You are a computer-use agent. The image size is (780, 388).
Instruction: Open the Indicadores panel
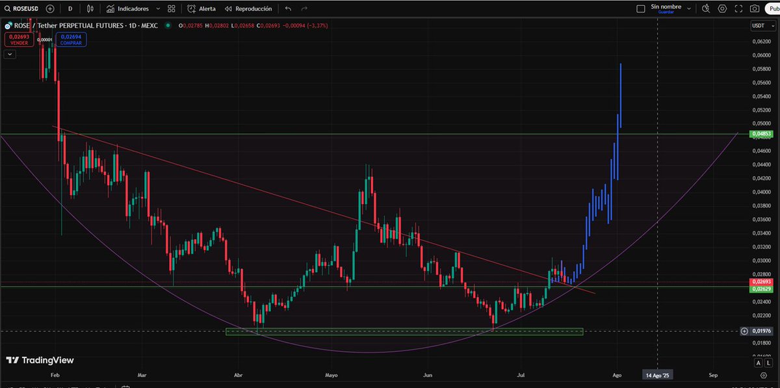point(128,9)
